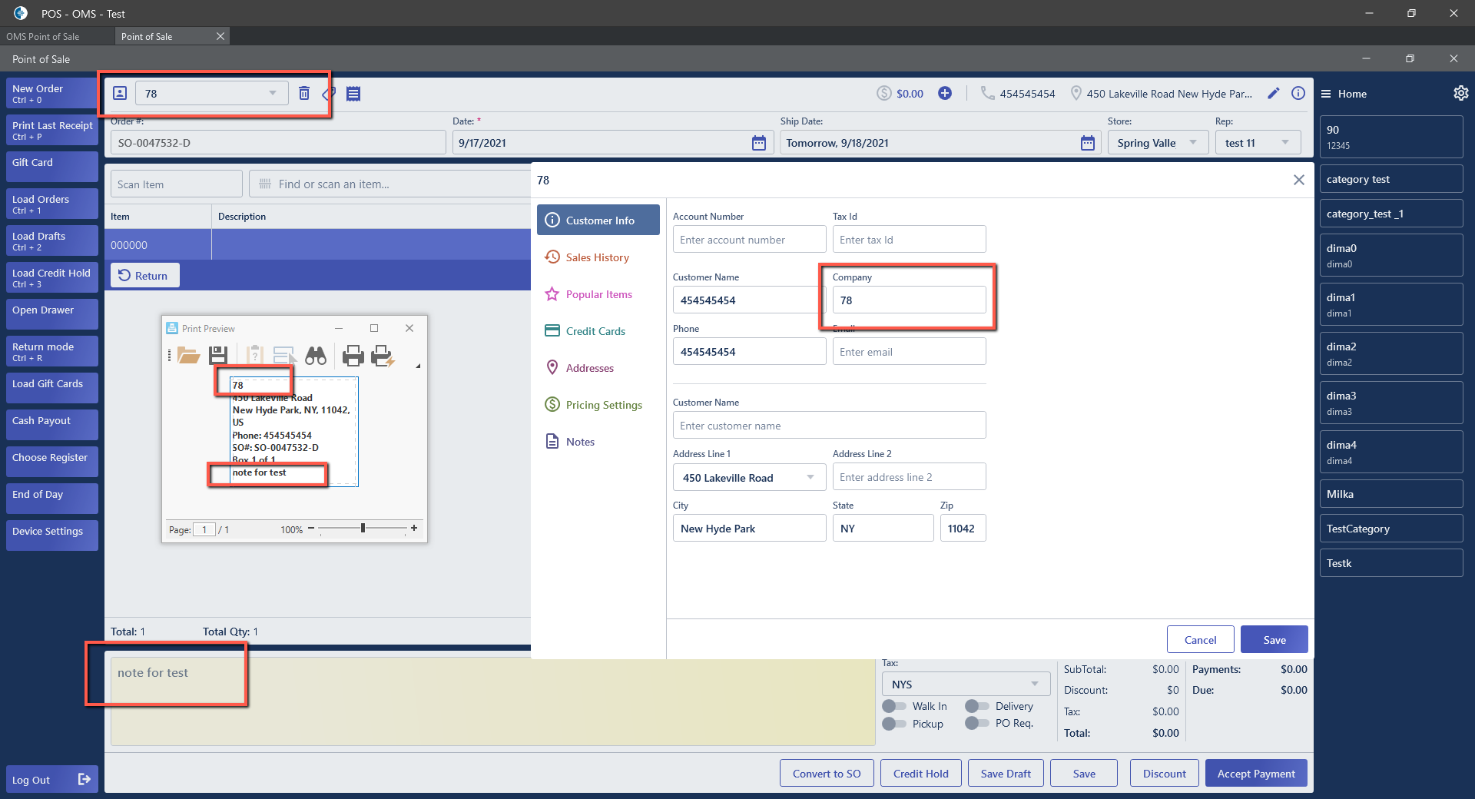Click the trash icon beside customer dropdown
Screen dimensions: 1475x799
[x=304, y=93]
